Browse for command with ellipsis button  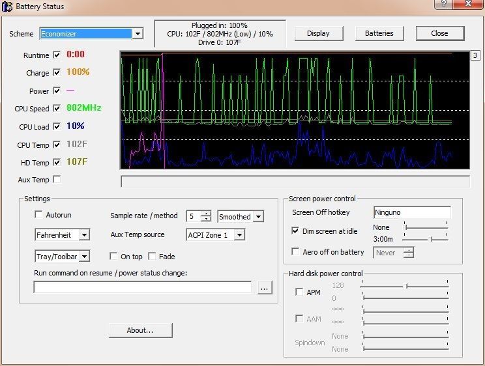265,288
